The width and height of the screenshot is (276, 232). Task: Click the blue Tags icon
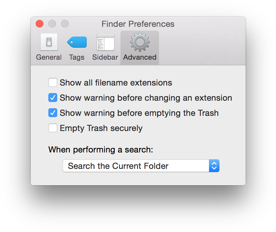[x=77, y=42]
